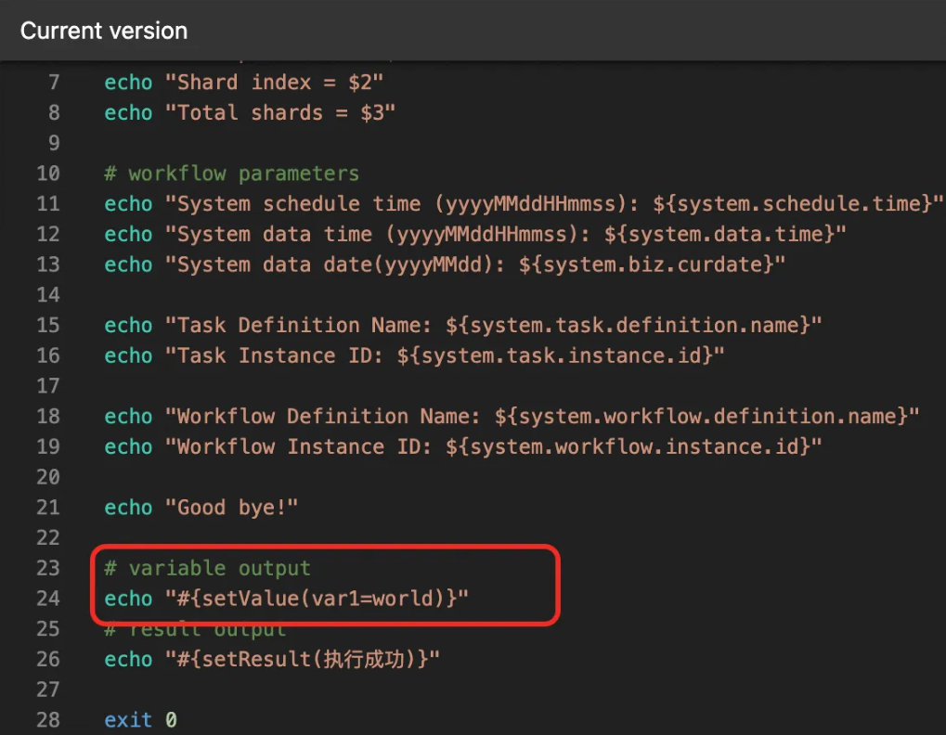Viewport: 946px width, 735px height.
Task: Click the "Current version" header title
Action: click(104, 31)
